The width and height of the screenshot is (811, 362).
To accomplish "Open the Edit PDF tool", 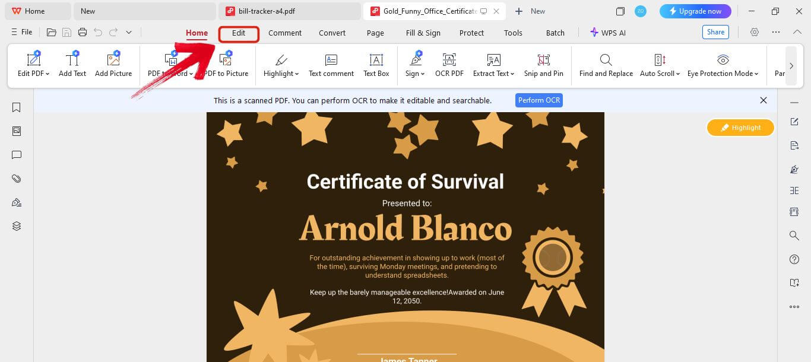I will pos(33,65).
